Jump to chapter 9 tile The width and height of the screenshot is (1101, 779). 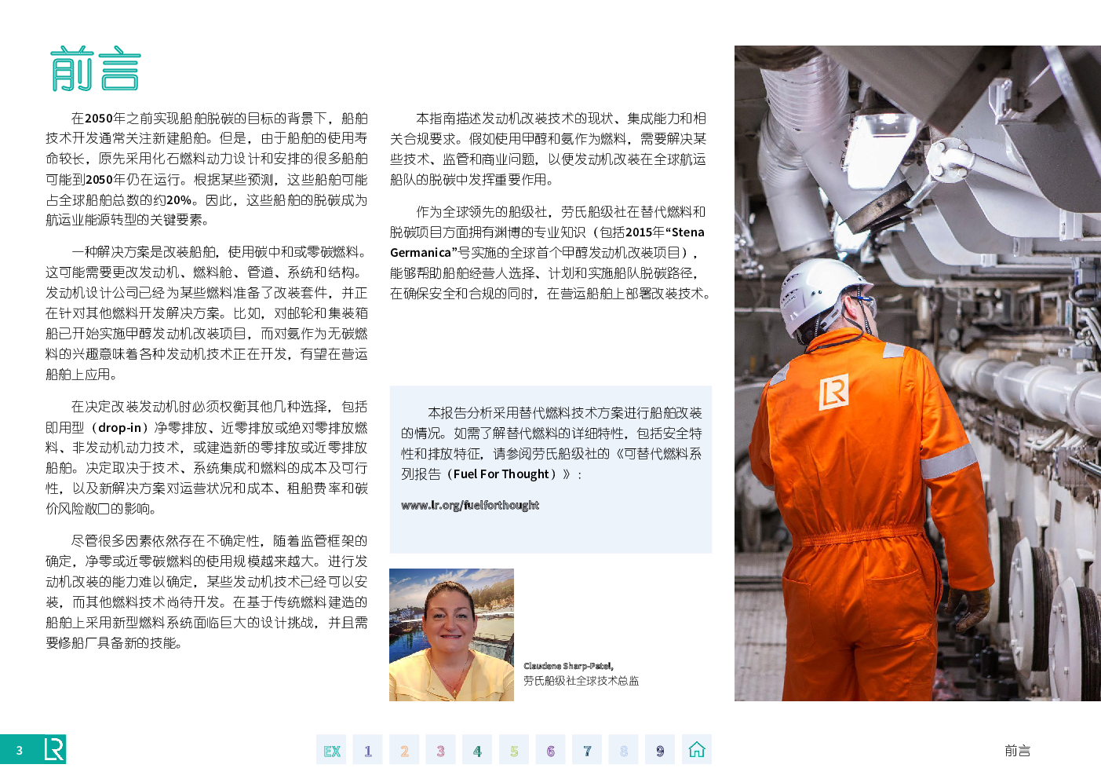(x=660, y=750)
